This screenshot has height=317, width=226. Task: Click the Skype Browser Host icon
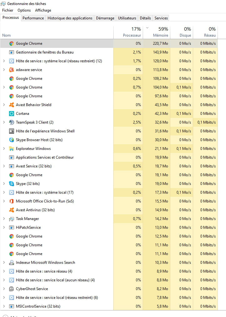[12, 140]
